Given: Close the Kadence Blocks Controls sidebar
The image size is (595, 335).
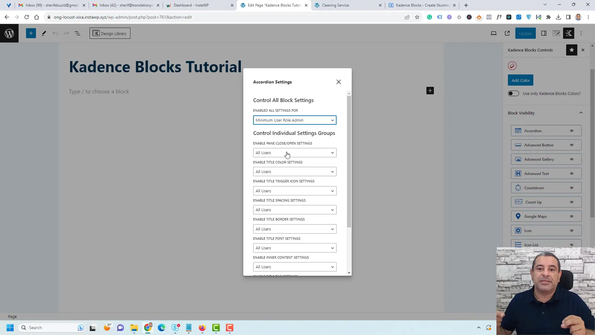Looking at the screenshot, I should coord(583,50).
